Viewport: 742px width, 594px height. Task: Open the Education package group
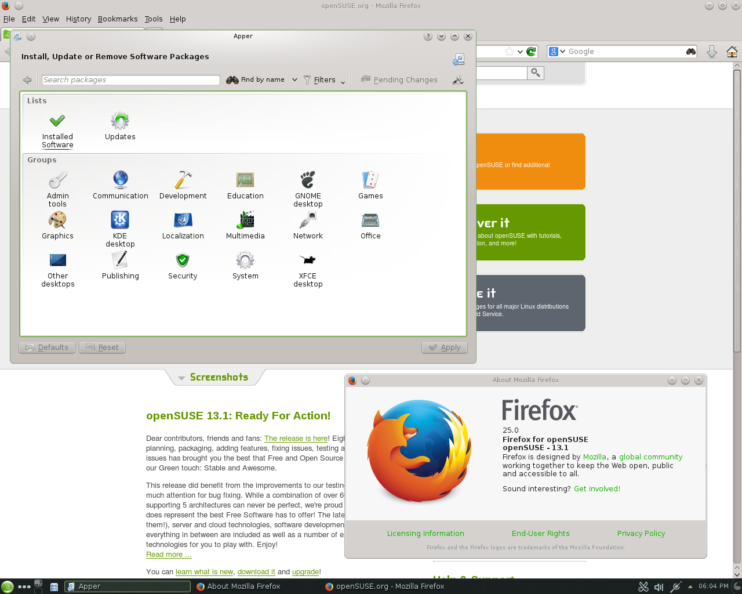[245, 185]
